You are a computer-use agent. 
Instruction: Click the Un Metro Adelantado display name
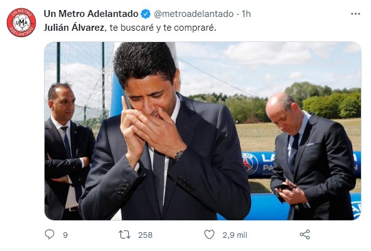point(91,14)
